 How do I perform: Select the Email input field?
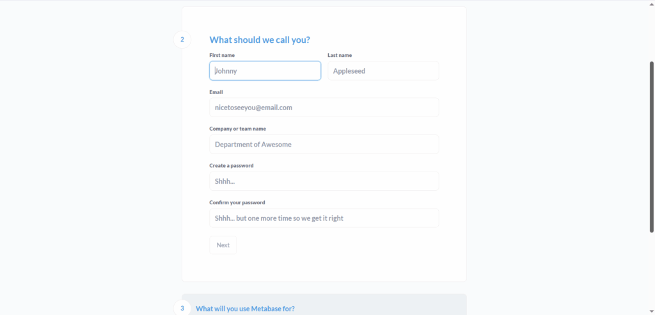pyautogui.click(x=324, y=108)
